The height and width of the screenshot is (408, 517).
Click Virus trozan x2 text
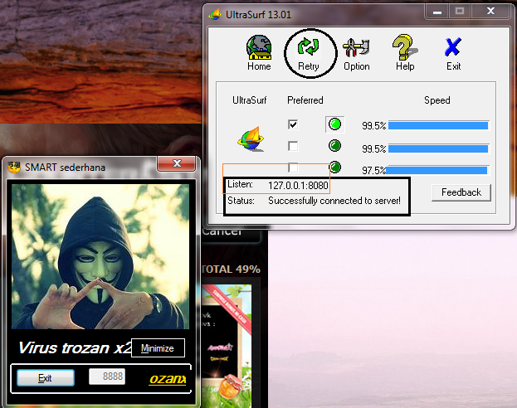pyautogui.click(x=76, y=348)
